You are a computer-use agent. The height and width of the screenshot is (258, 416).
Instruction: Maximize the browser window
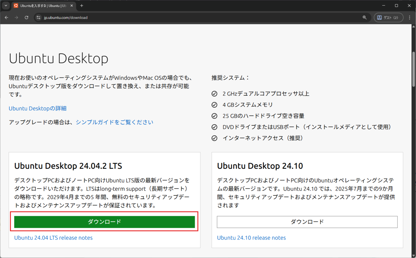tap(396, 6)
